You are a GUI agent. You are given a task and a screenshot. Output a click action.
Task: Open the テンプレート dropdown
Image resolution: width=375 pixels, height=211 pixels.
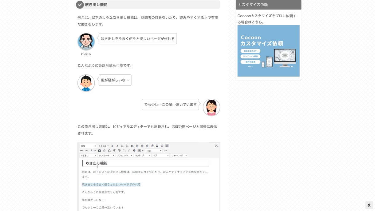coord(106,155)
